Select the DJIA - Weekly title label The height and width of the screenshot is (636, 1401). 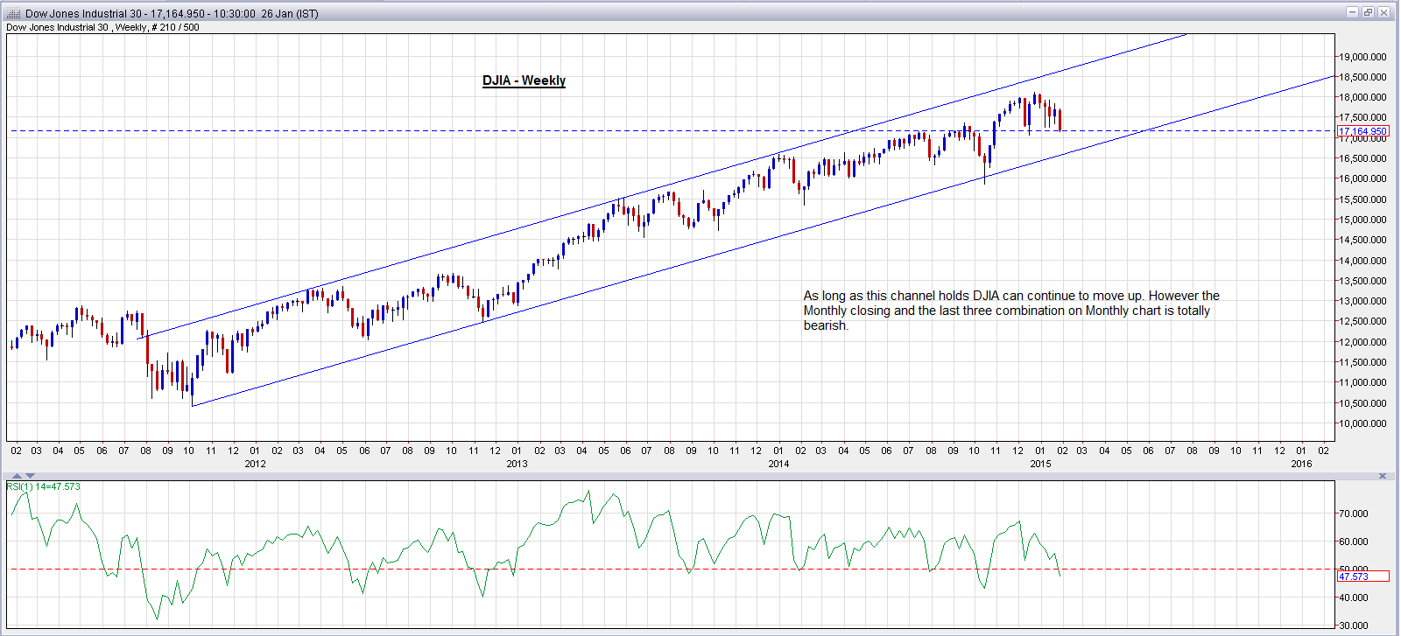[x=524, y=80]
